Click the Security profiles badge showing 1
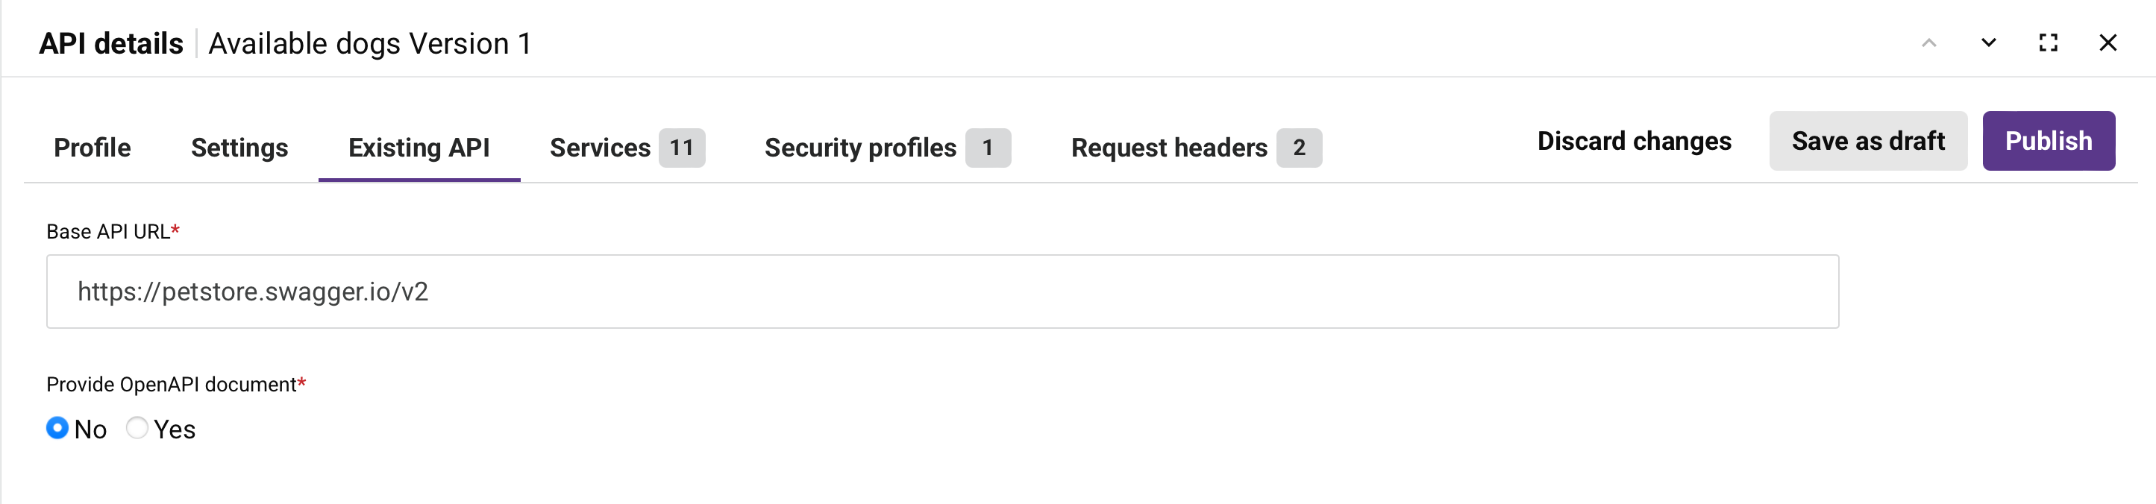The image size is (2156, 504). pos(988,148)
